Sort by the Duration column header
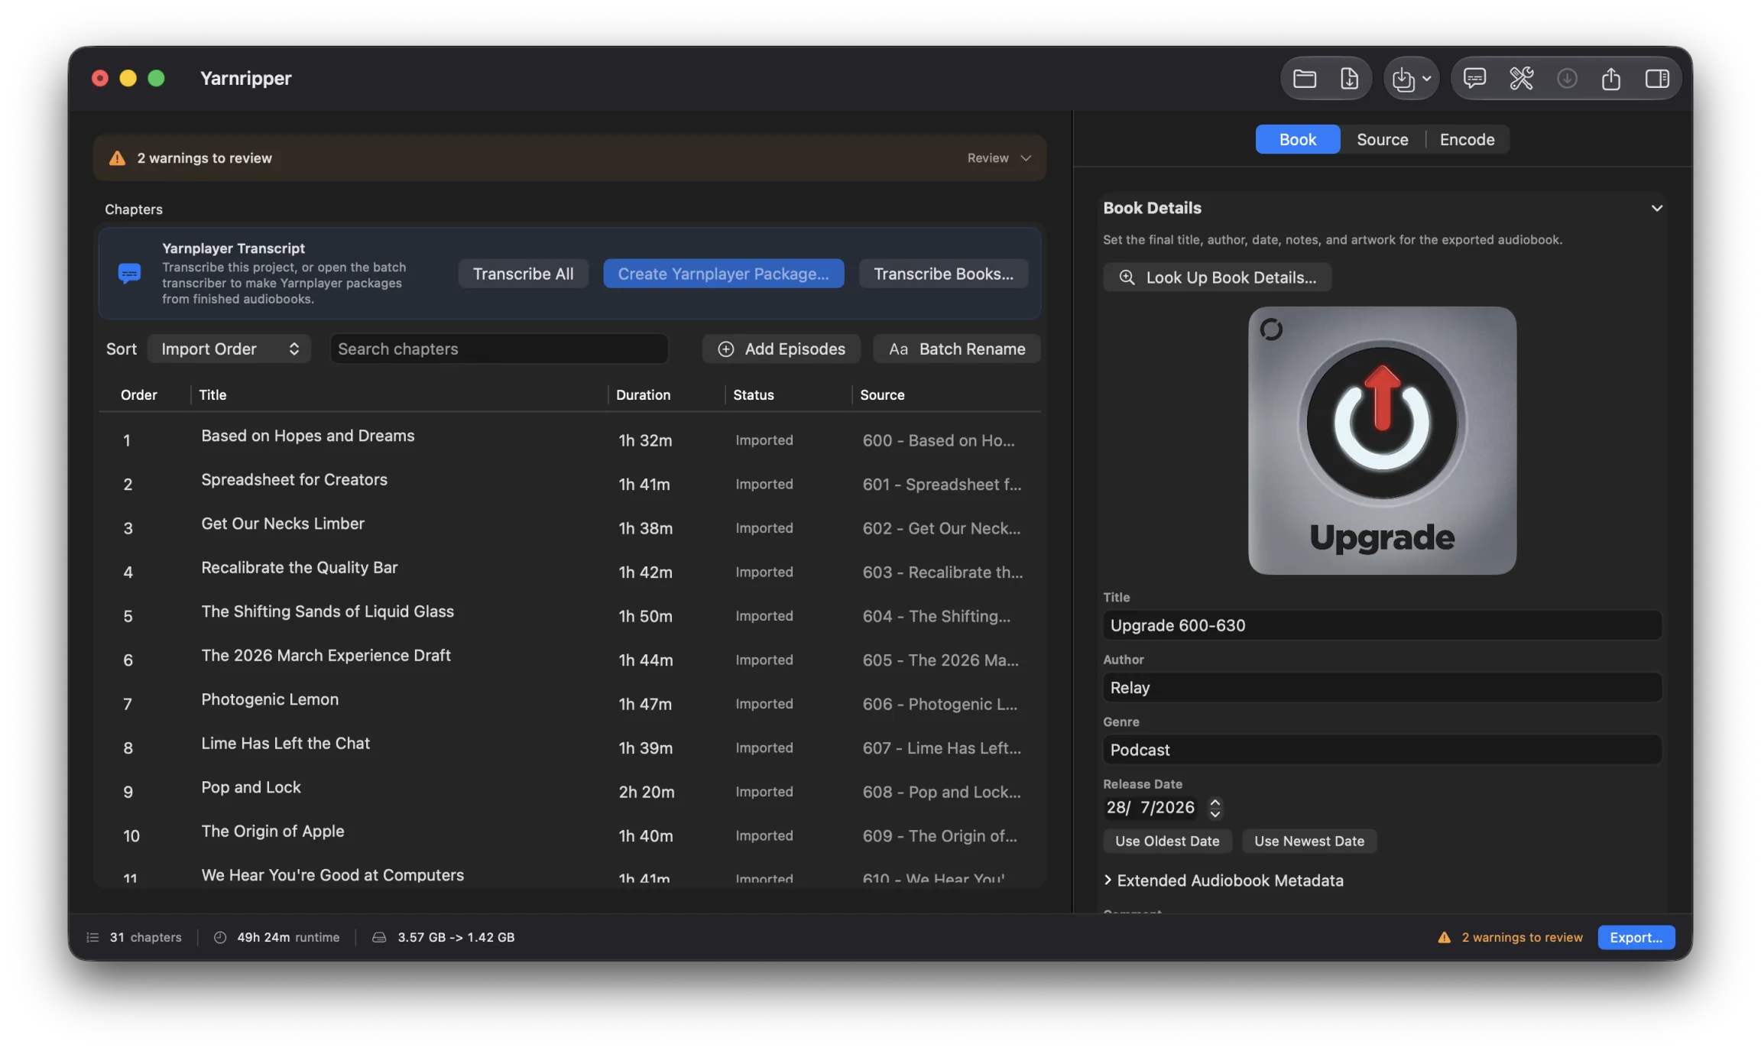 click(643, 394)
